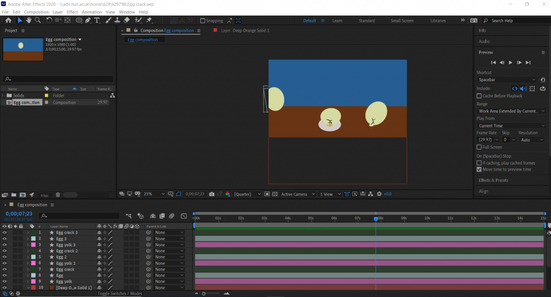Open the Play From dropdown

[511, 126]
